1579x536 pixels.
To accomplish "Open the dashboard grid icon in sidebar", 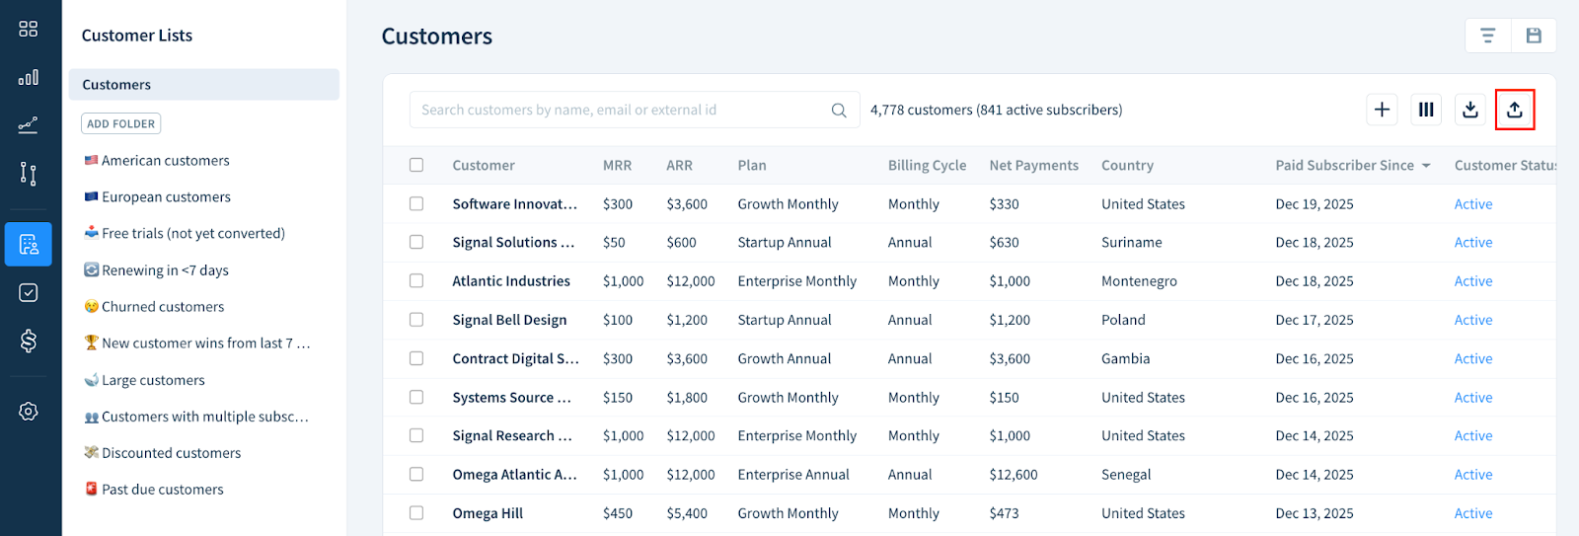I will coord(29,29).
